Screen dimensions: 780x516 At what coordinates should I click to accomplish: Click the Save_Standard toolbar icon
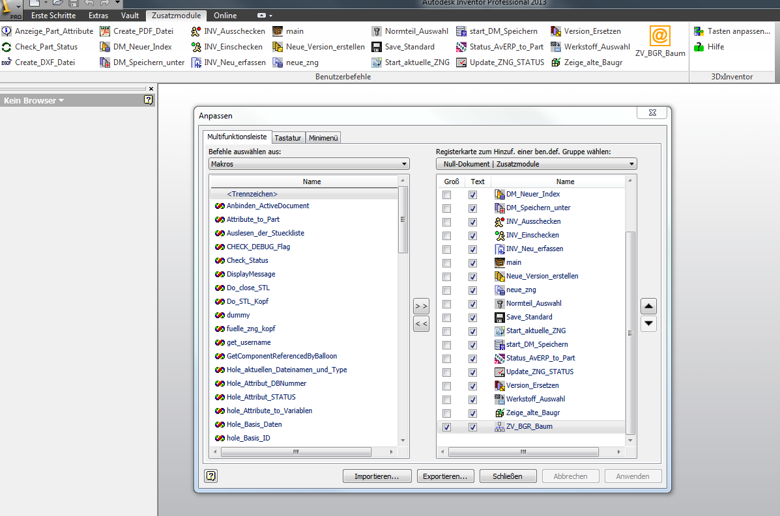pyautogui.click(x=376, y=46)
